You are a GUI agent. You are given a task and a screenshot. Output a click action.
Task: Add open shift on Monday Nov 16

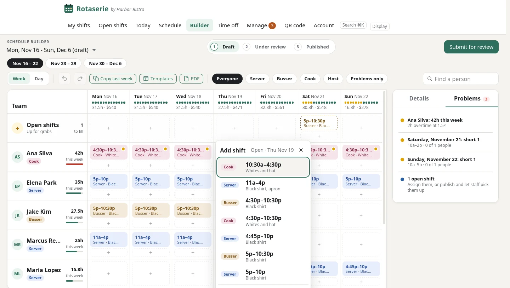(x=109, y=128)
